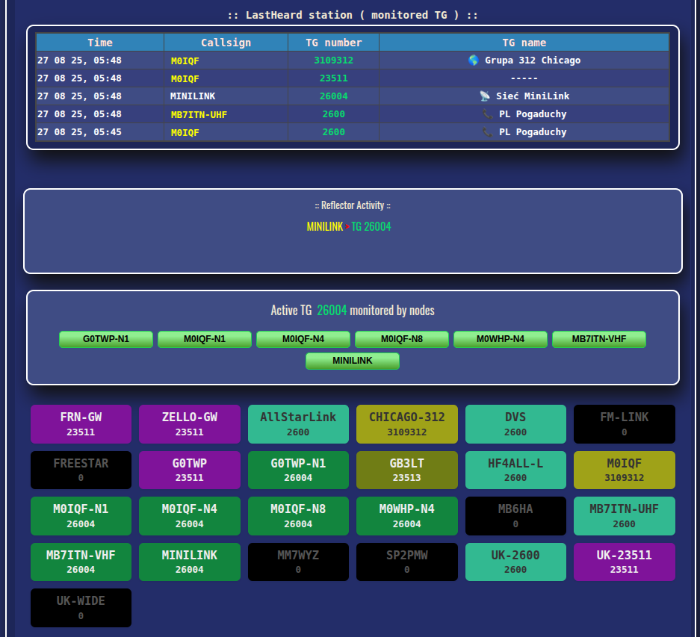
Task: Click the purple UK-23511 node tile
Action: (625, 562)
